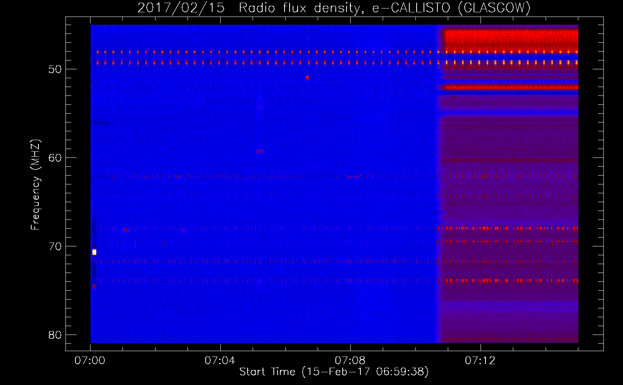The image size is (623, 385).
Task: Click the 07:04 time tick label
Action: (220, 361)
